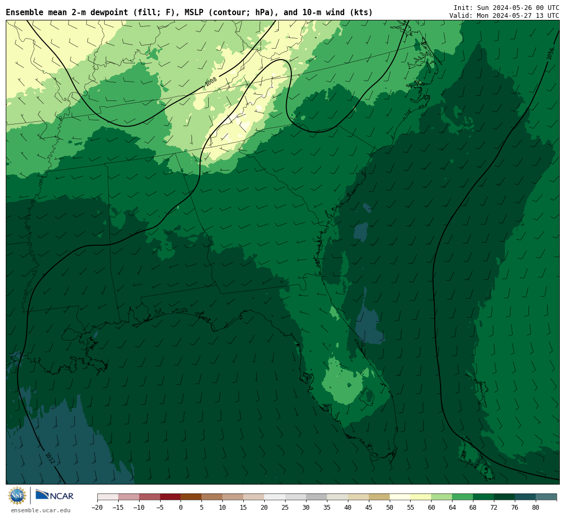565x517 pixels.
Task: Select the map title 'Ensemble mean 2-m dewpoint' text
Action: tap(67, 12)
